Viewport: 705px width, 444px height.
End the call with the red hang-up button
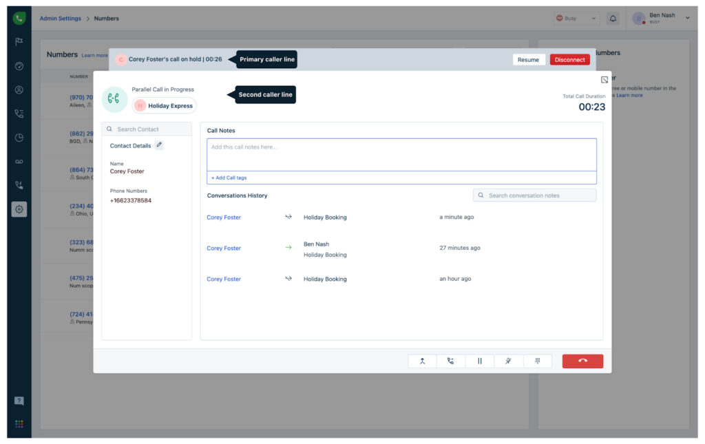pyautogui.click(x=582, y=361)
